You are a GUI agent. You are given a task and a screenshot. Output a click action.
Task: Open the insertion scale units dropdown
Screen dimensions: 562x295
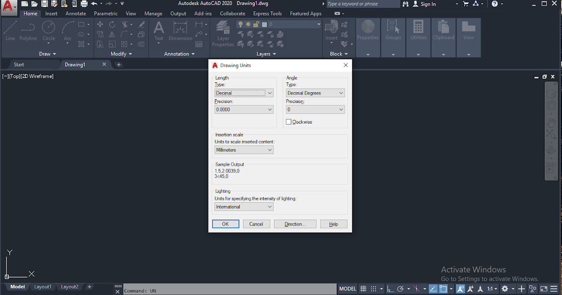click(x=244, y=149)
